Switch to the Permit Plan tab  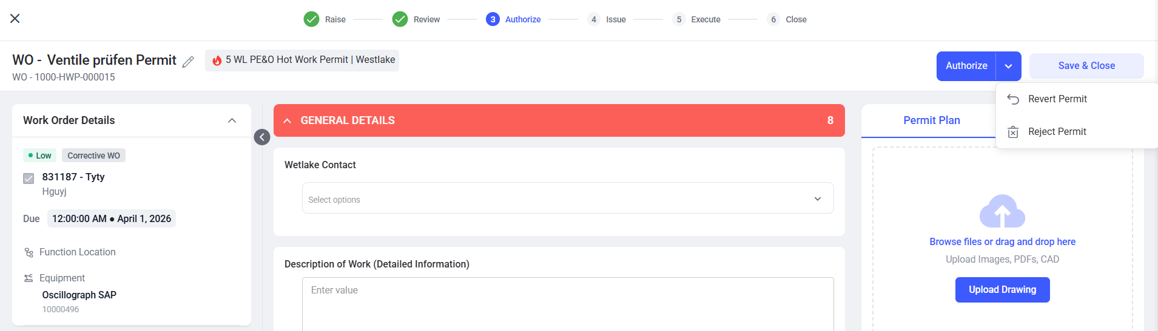(932, 120)
